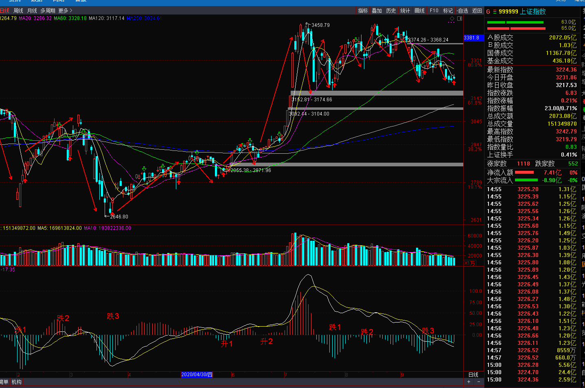
Task: Click the 指数振幅 row
Action: point(532,108)
